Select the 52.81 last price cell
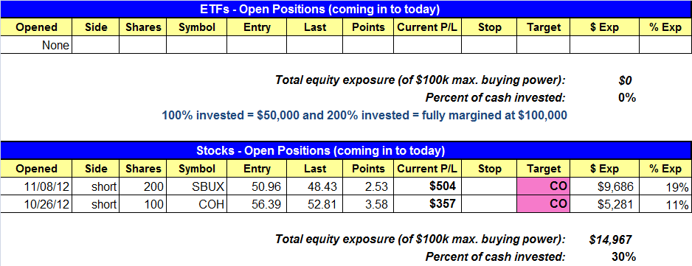Viewport: 692px width, 266px height. pyautogui.click(x=314, y=204)
